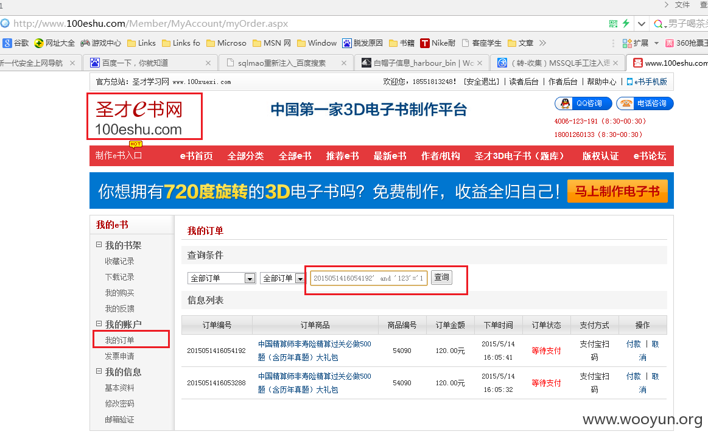This screenshot has width=708, height=437.
Task: Close the sqlmao重新注入_百度搜索 tab
Action: pyautogui.click(x=343, y=63)
